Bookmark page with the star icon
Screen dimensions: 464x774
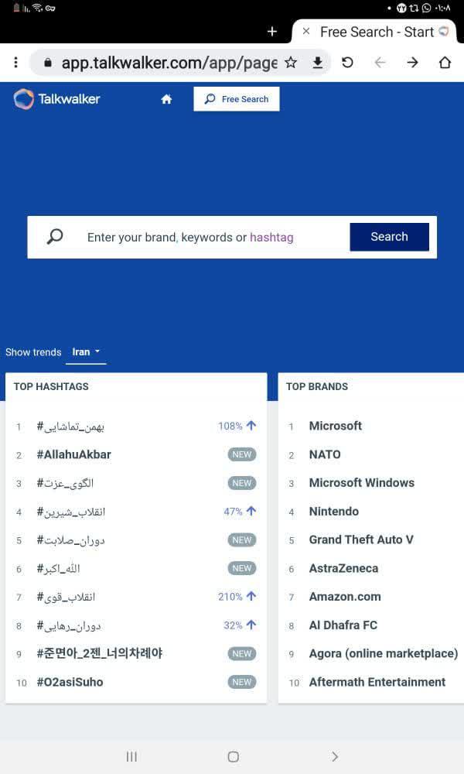(291, 62)
